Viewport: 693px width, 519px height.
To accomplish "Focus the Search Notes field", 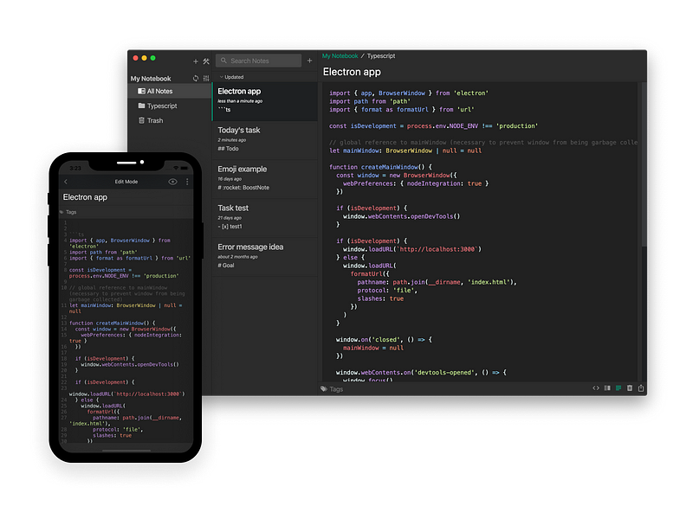I will pyautogui.click(x=258, y=61).
